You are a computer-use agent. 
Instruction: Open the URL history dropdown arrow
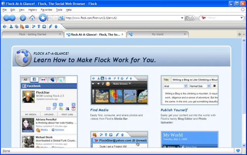pyautogui.click(x=182, y=18)
